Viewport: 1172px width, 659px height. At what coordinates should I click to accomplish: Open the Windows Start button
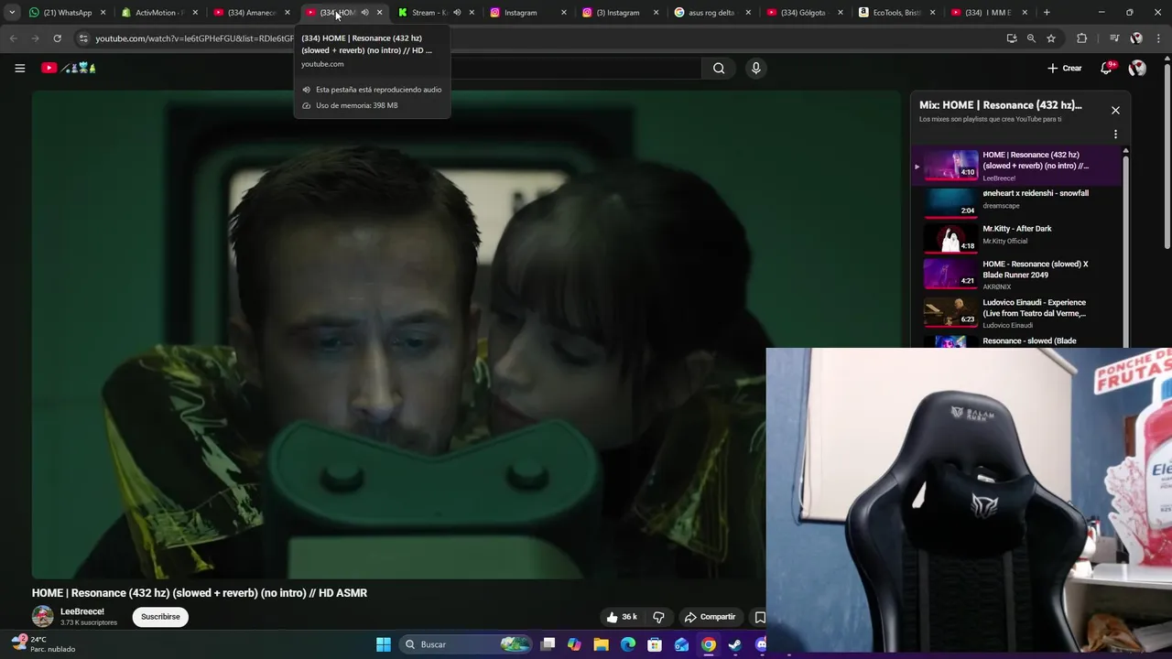[x=384, y=644]
